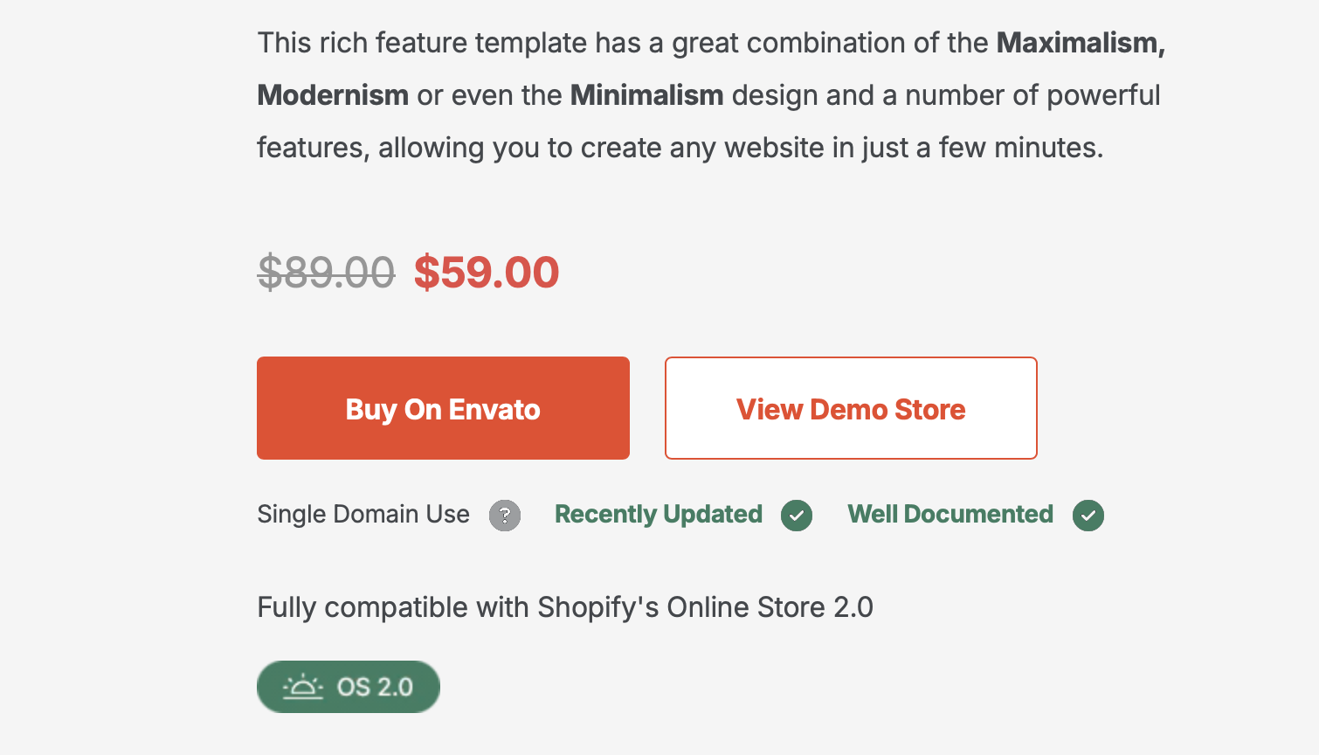
Task: Click the Well Documented checkmark icon
Action: pos(1088,516)
